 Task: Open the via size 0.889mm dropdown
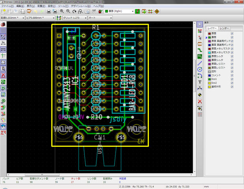tap(40, 18)
